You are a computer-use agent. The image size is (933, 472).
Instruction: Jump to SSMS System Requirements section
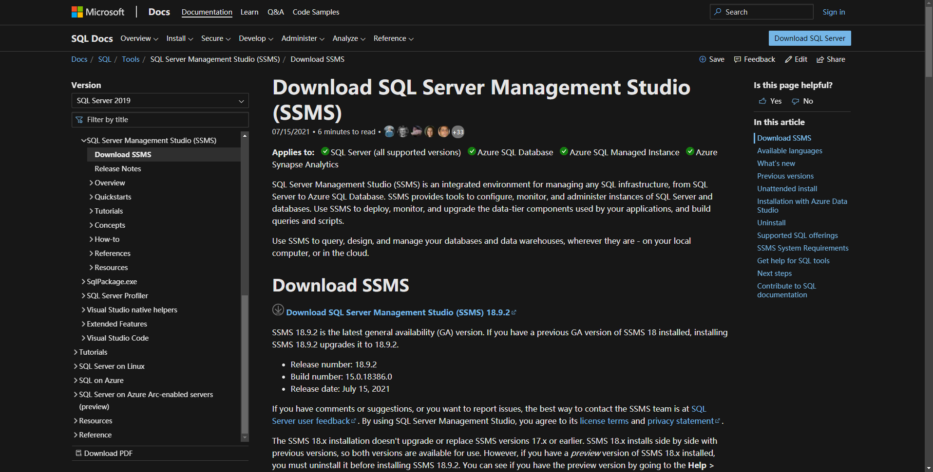point(803,248)
